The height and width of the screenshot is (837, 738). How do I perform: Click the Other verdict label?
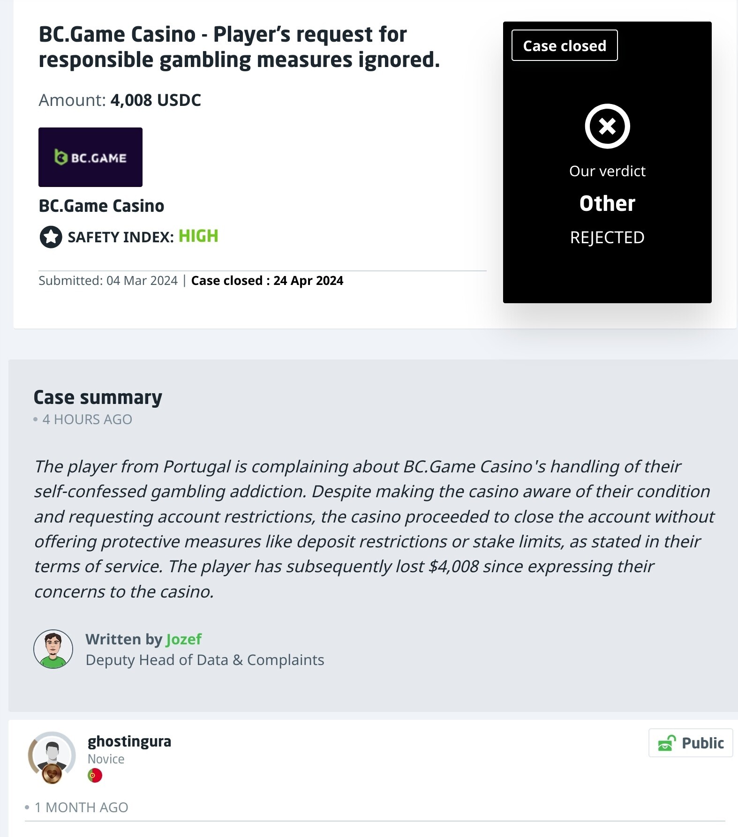coord(607,203)
